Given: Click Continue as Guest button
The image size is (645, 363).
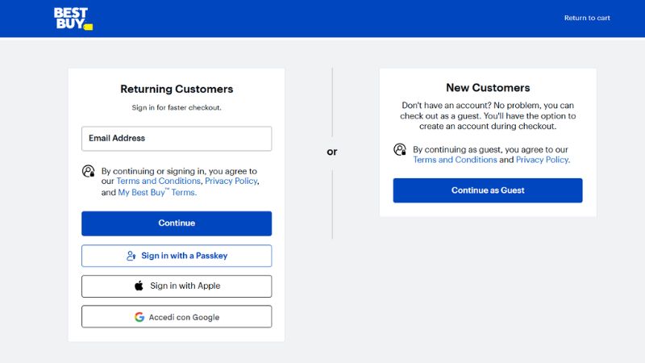Looking at the screenshot, I should [x=488, y=190].
